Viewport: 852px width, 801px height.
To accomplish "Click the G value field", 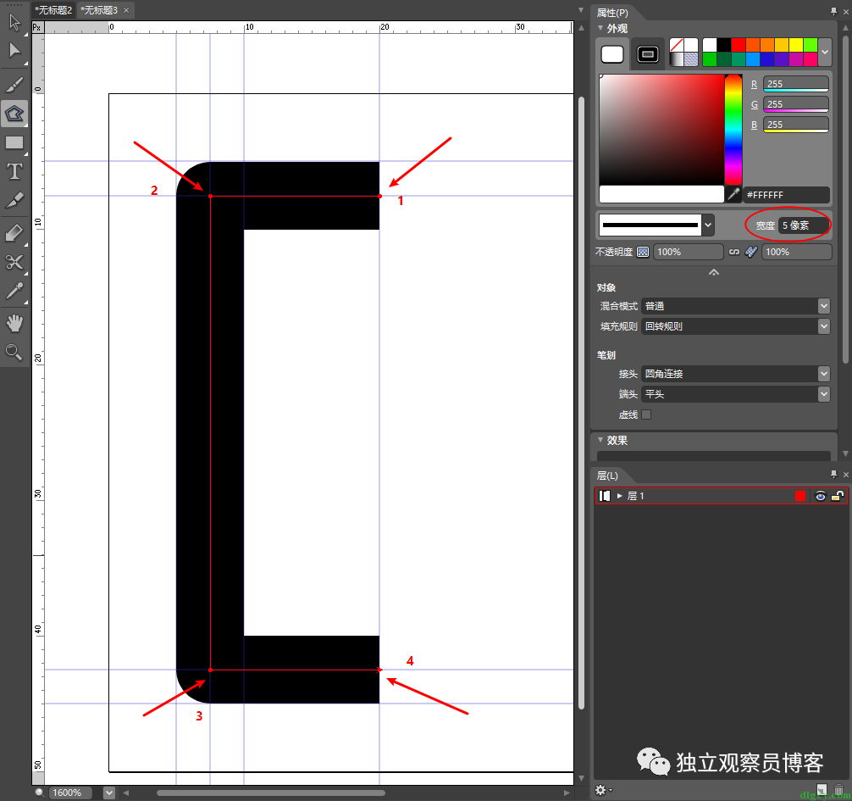I will pyautogui.click(x=795, y=104).
